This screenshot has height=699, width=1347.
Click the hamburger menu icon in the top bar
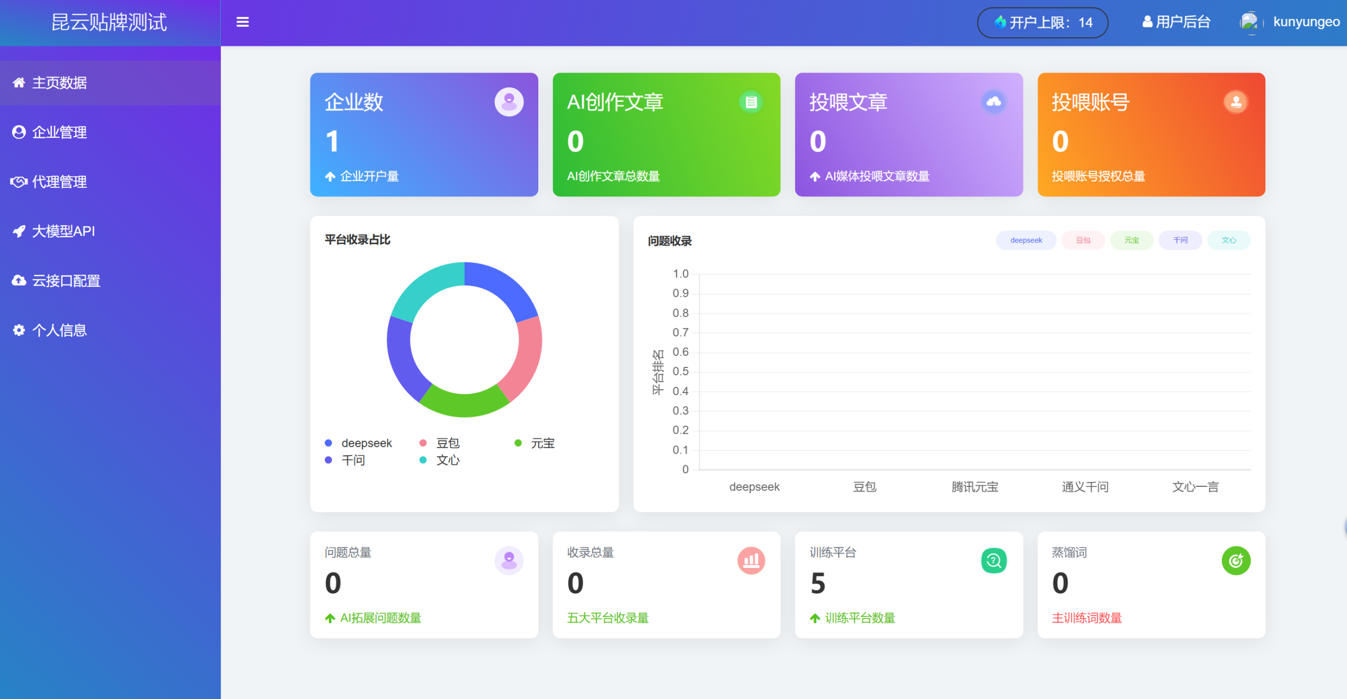(243, 22)
